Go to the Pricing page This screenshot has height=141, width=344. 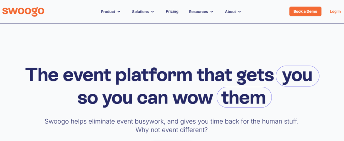click(x=172, y=11)
